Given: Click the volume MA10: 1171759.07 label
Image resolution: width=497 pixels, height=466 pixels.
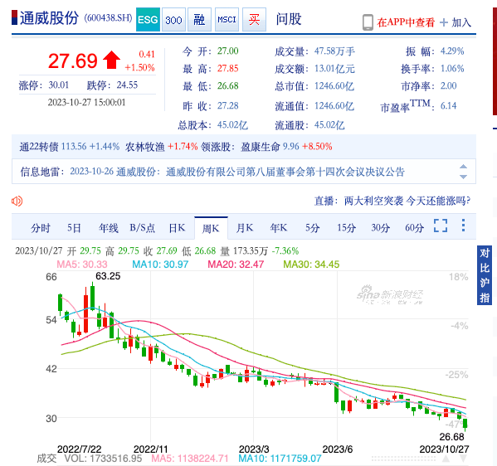Looking at the screenshot, I should (280, 459).
